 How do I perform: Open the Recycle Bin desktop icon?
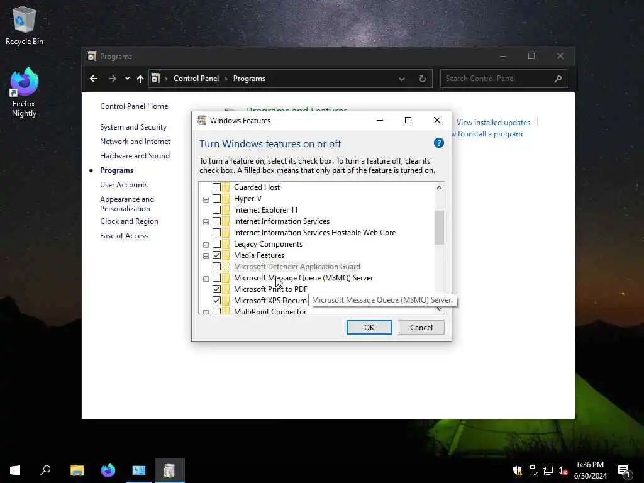(x=24, y=25)
